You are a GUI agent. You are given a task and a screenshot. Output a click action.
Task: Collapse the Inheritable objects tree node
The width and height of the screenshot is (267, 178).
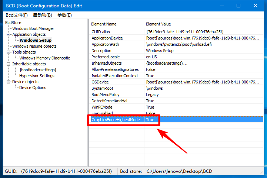coord(9,64)
